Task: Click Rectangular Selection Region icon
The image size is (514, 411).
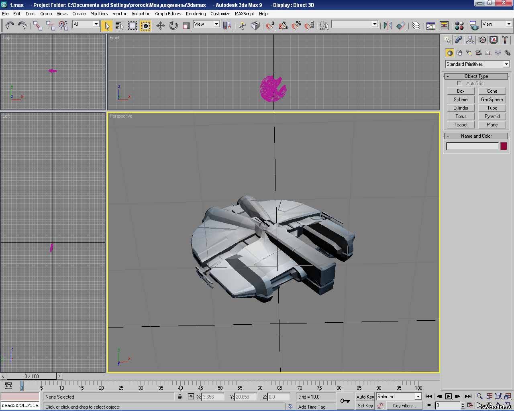Action: (132, 26)
